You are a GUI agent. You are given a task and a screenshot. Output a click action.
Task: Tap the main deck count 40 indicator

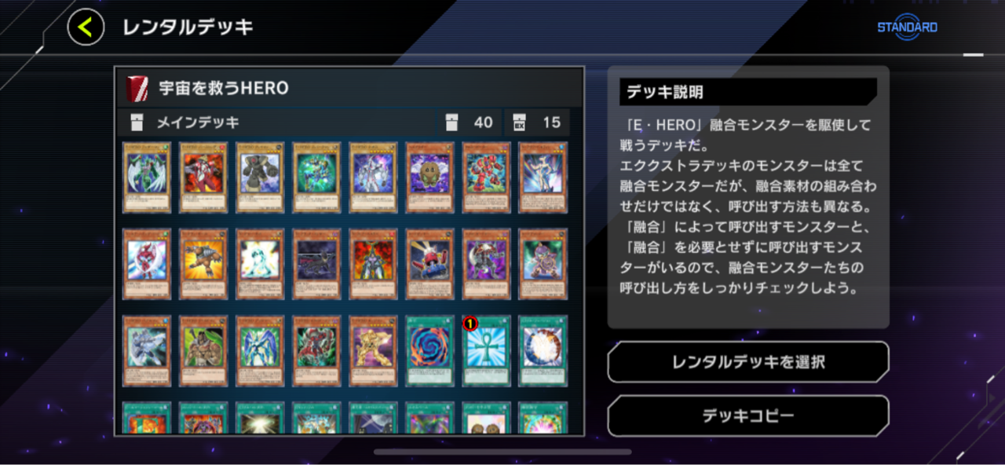pyautogui.click(x=470, y=123)
